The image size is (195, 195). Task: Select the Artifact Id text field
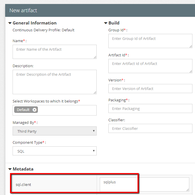tap(150, 66)
